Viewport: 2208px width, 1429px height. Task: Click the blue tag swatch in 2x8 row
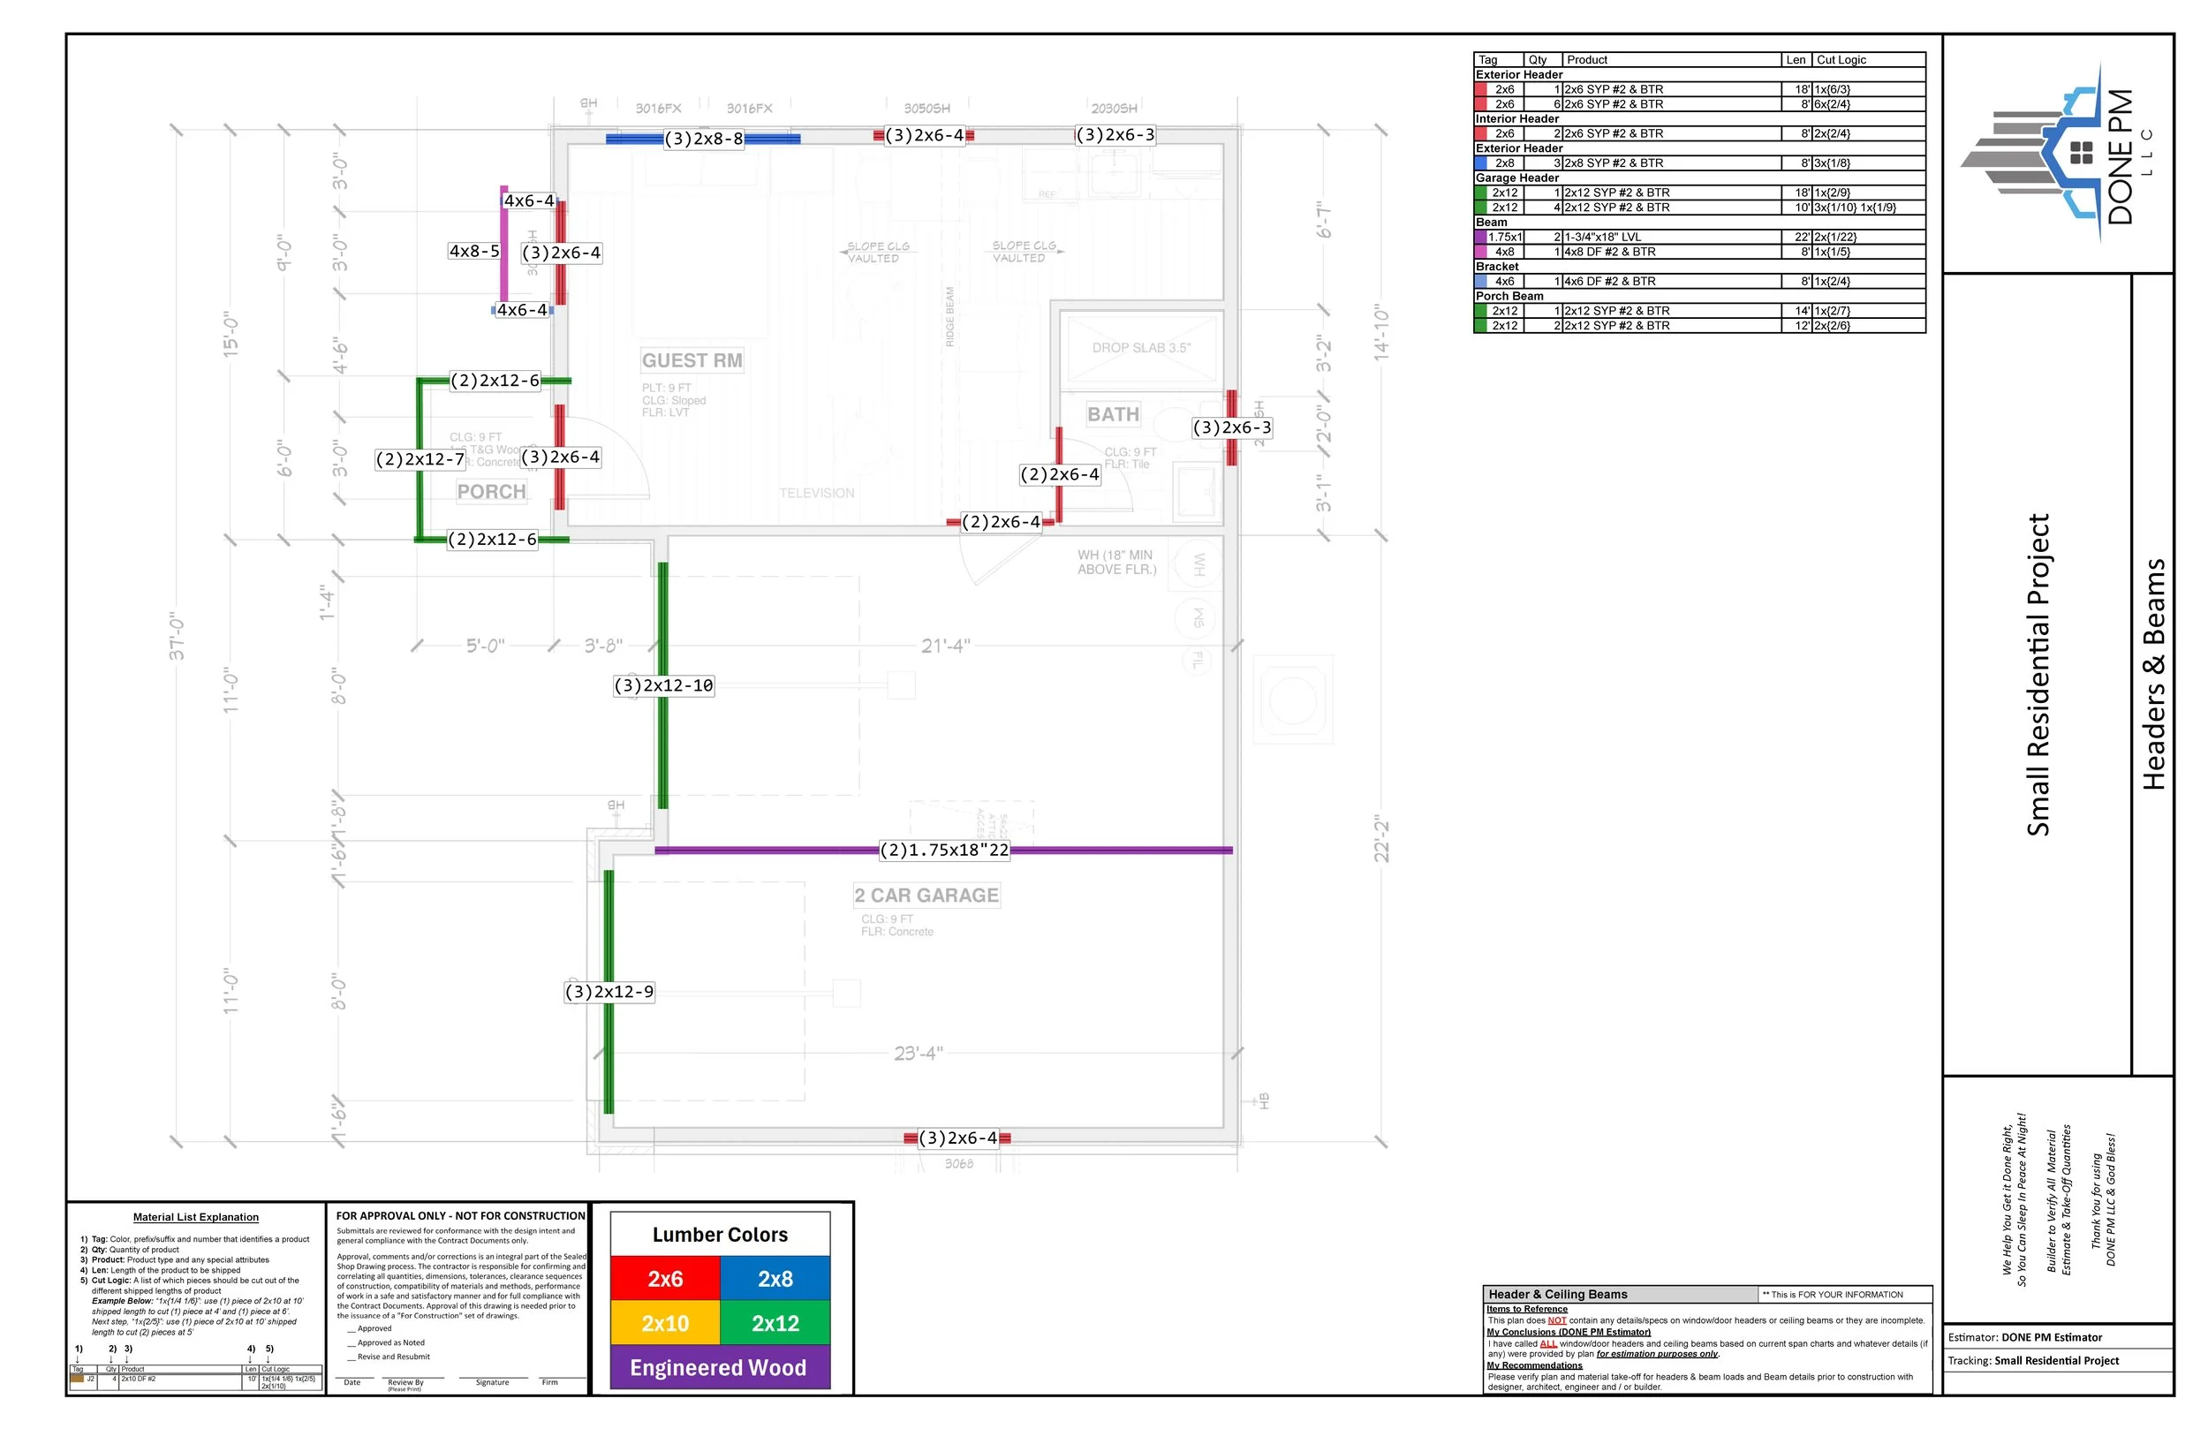[1480, 163]
